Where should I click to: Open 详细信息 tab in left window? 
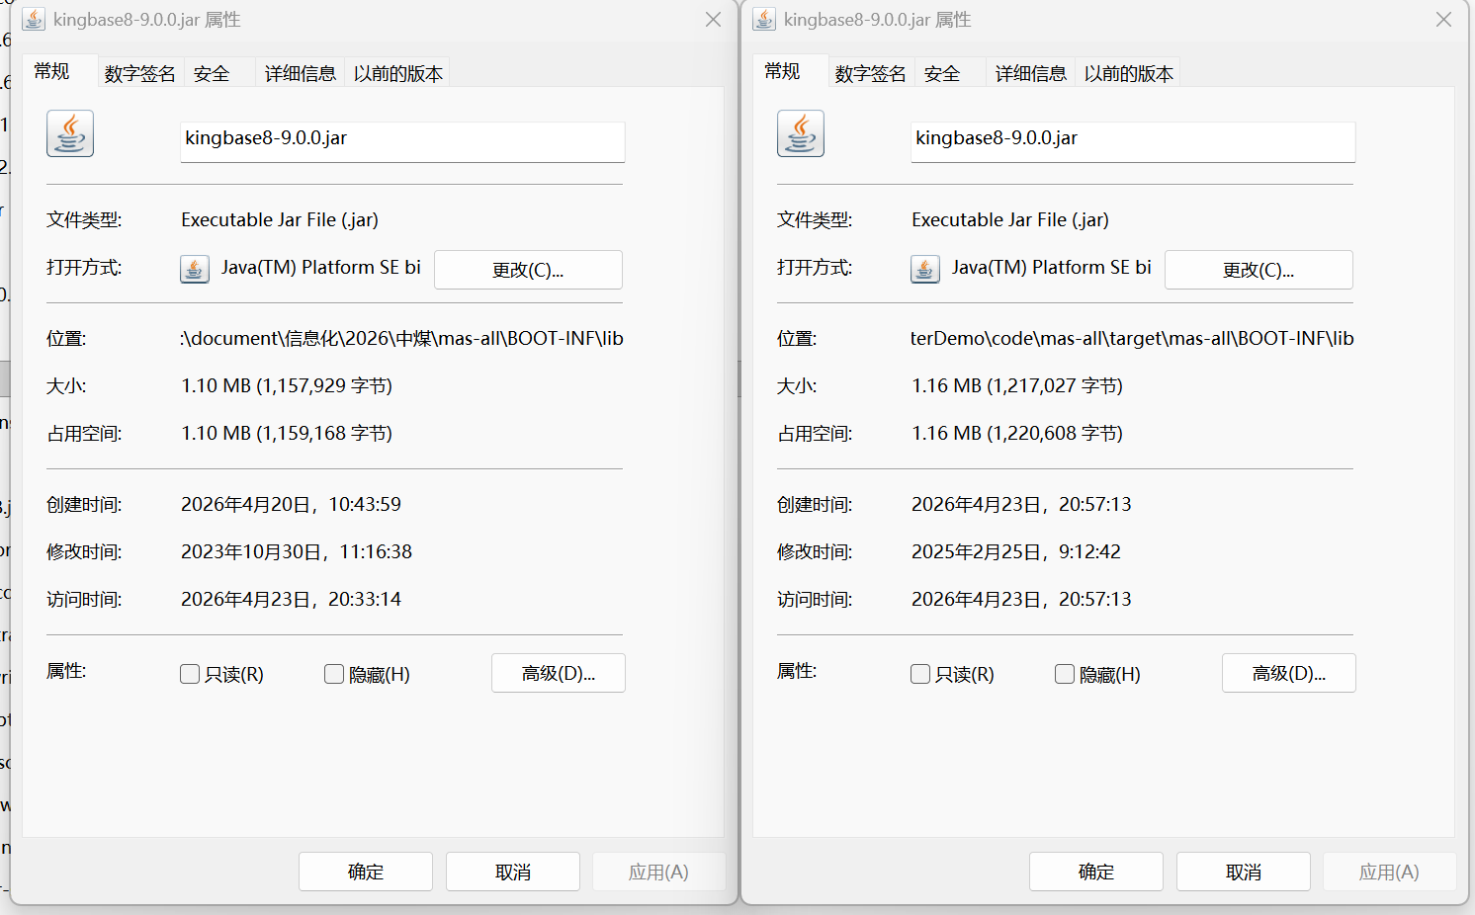click(301, 73)
